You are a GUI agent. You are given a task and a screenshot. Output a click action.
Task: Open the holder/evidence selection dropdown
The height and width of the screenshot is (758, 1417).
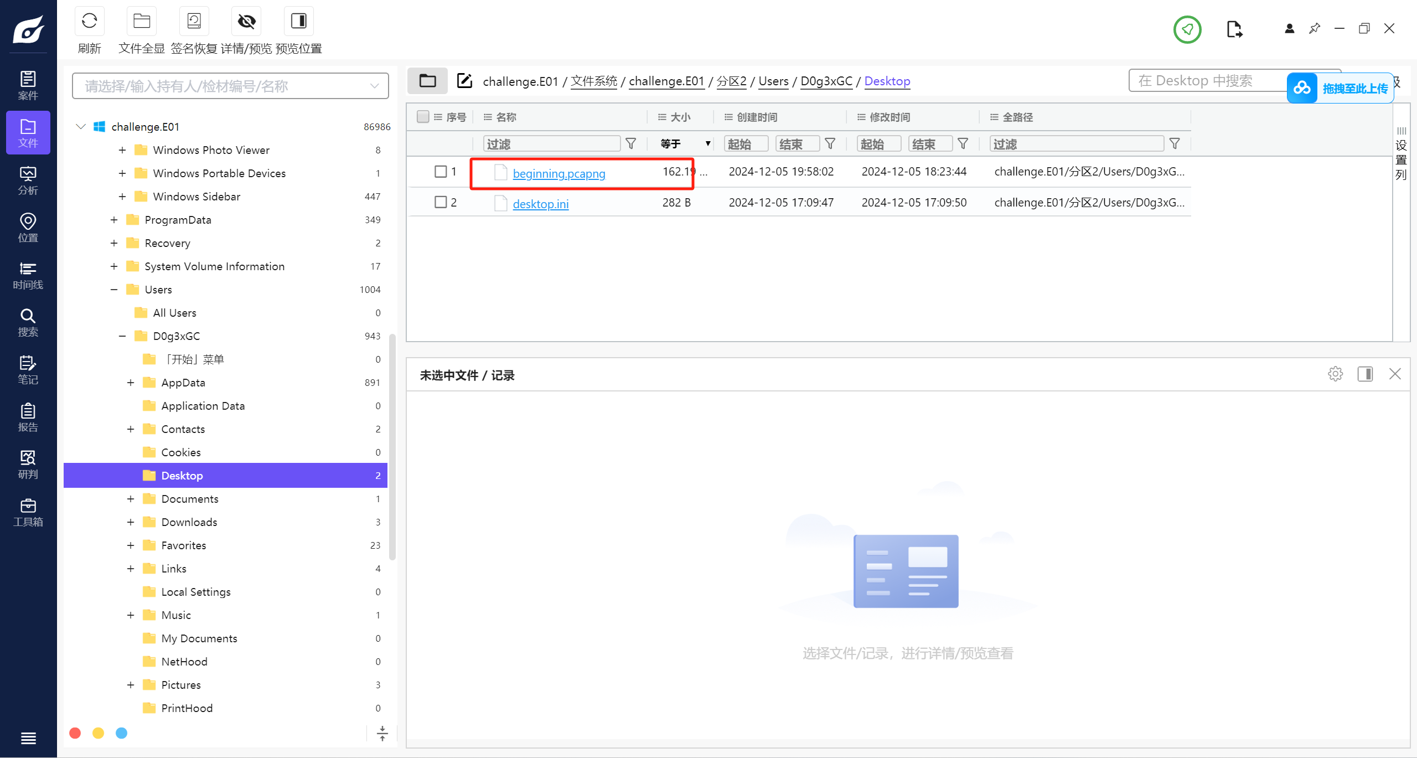[230, 86]
